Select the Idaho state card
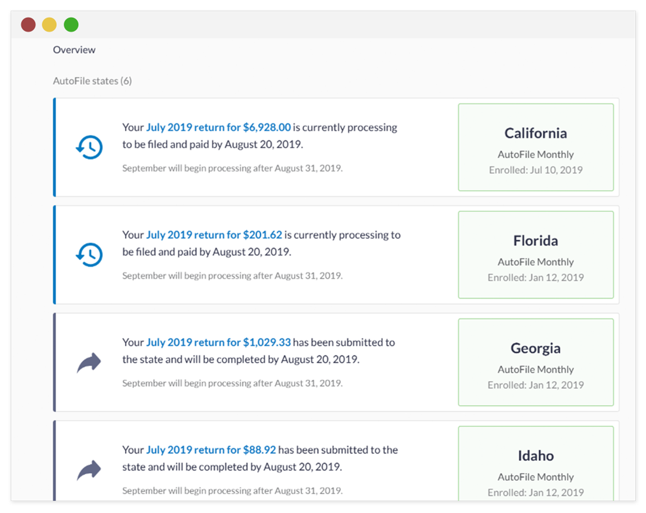646x513 pixels. (x=536, y=464)
